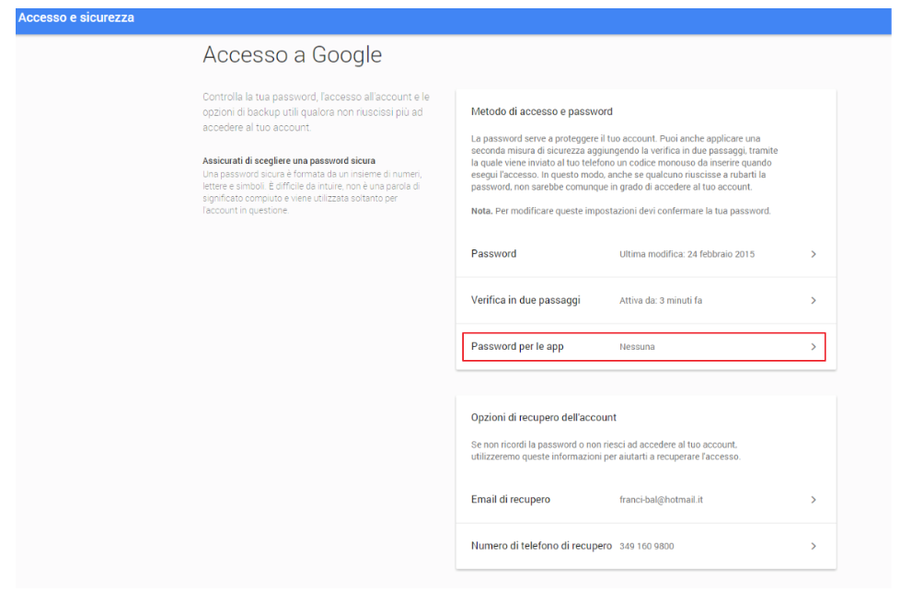This screenshot has height=614, width=912.
Task: Click the Accesso a Google page heading
Action: pyautogui.click(x=292, y=54)
